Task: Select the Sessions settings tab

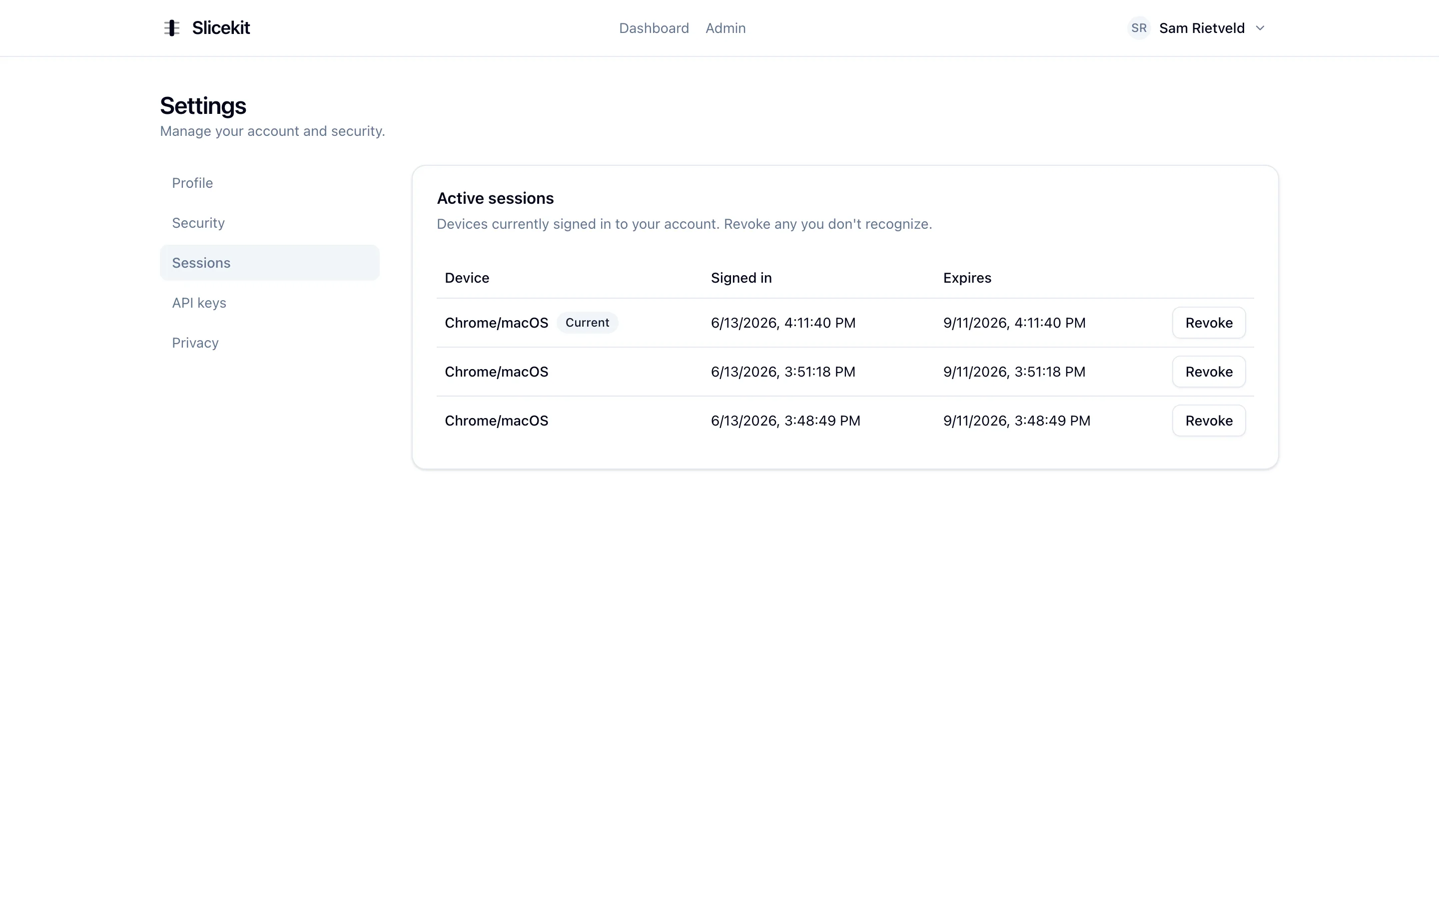Action: pyautogui.click(x=269, y=262)
